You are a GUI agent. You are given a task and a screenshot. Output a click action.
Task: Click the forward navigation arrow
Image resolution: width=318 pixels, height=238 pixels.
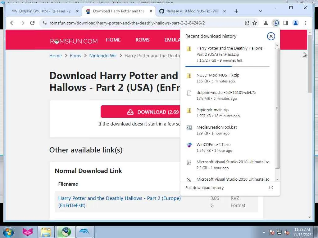[22, 23]
